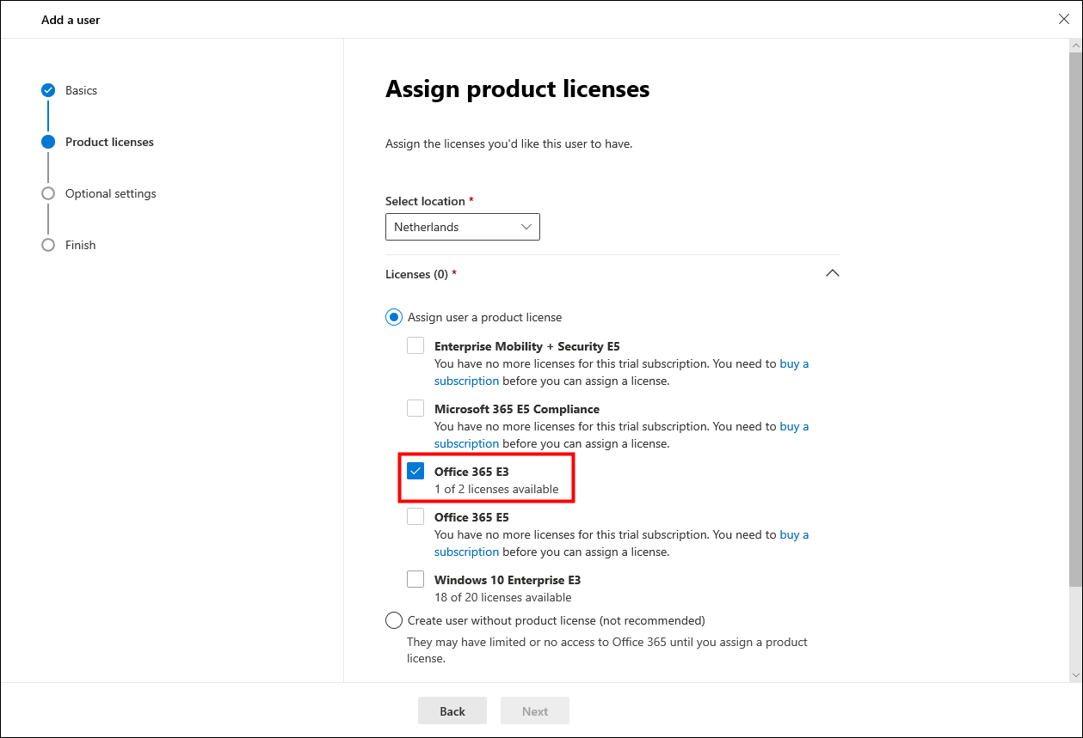
Task: Click the Assign product licenses heading
Action: click(517, 88)
